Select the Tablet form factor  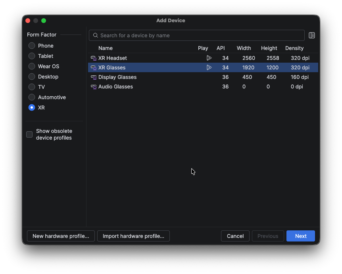[x=32, y=56]
